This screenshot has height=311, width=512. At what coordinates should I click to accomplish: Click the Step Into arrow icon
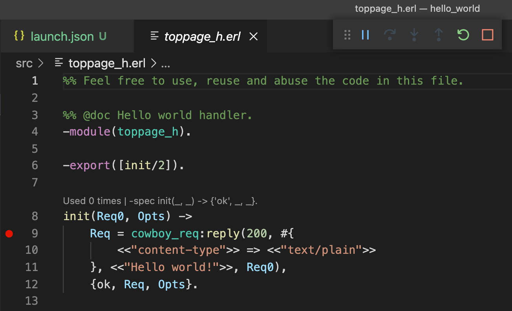(x=414, y=35)
